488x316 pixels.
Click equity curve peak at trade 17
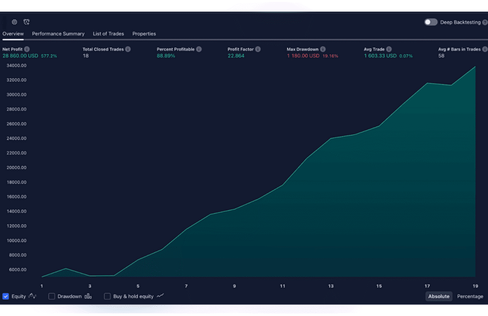coord(427,83)
